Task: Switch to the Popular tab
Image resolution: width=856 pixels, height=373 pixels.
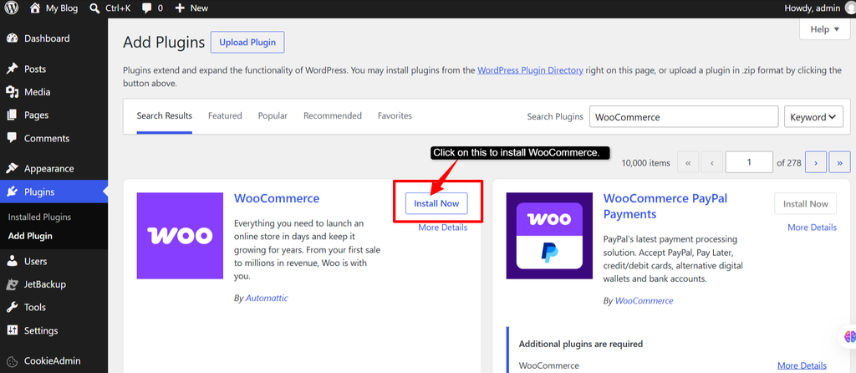Action: [273, 115]
